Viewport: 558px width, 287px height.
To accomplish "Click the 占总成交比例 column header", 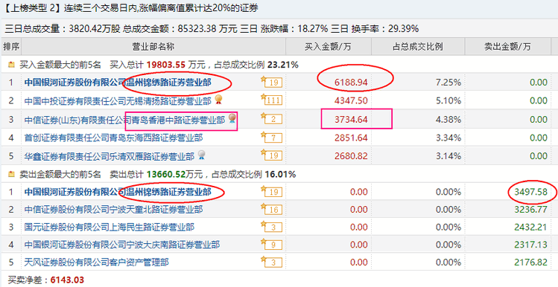I will click(x=418, y=47).
